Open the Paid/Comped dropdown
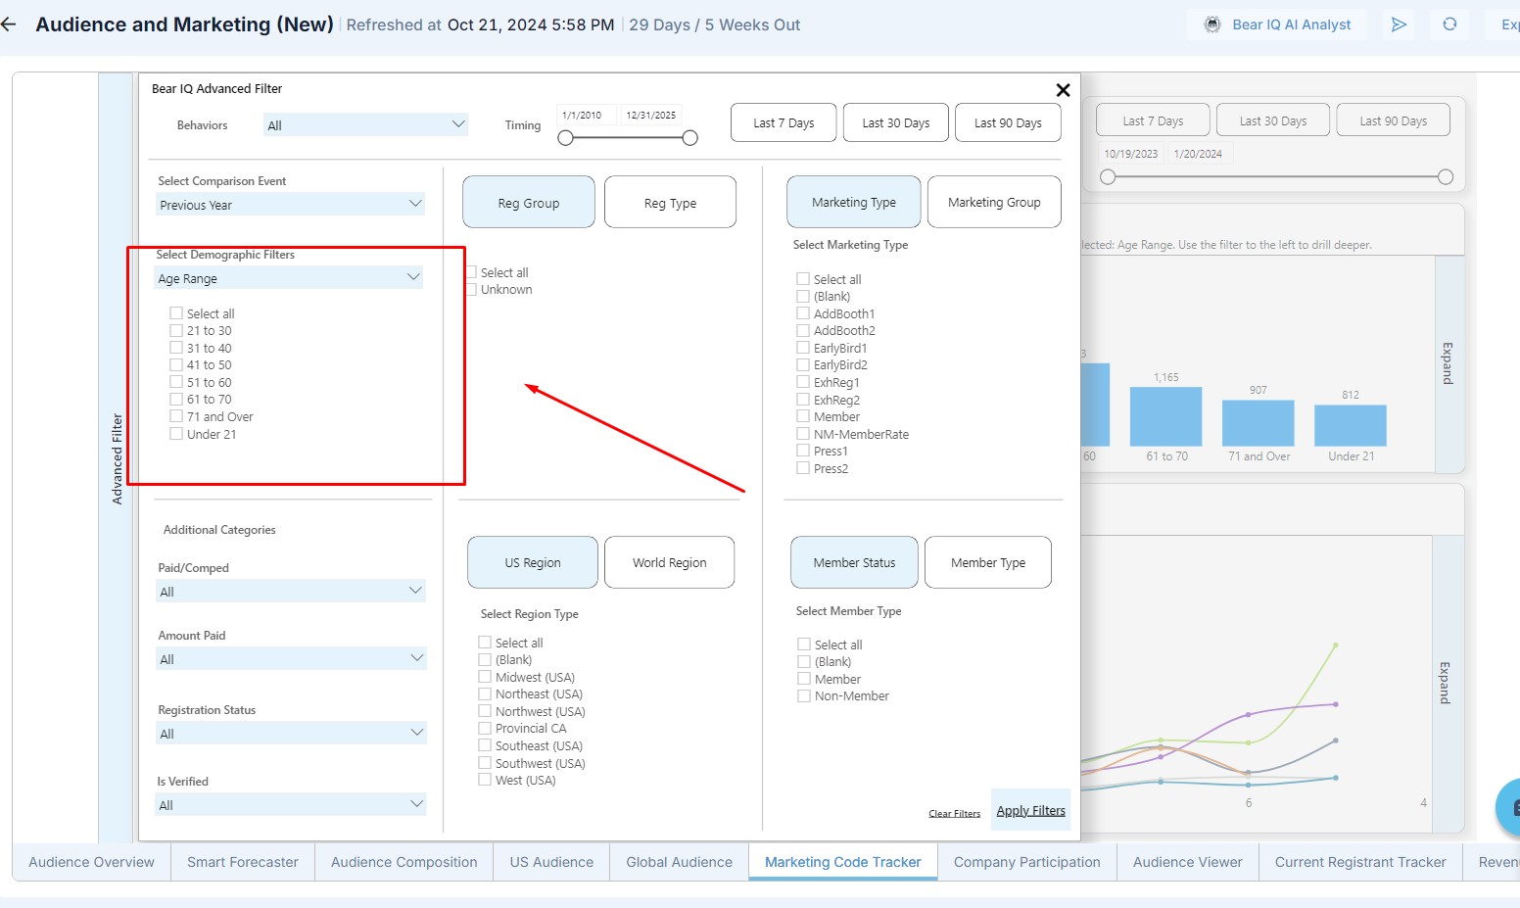This screenshot has width=1520, height=908. (291, 591)
